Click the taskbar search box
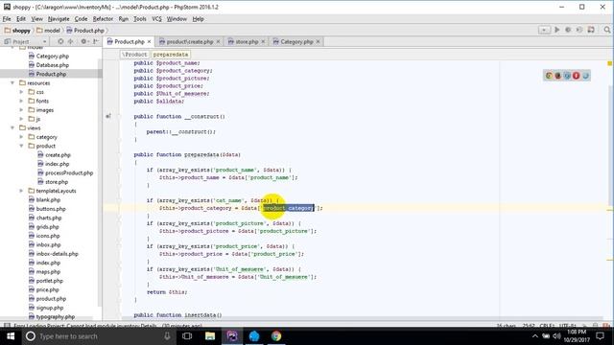 pos(98,336)
